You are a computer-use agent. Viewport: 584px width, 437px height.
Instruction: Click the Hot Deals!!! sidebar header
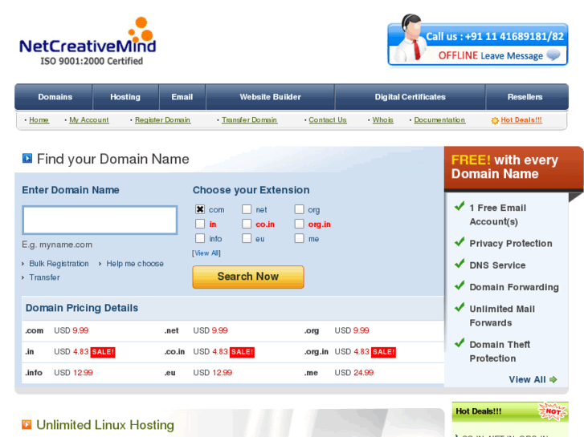click(x=510, y=411)
